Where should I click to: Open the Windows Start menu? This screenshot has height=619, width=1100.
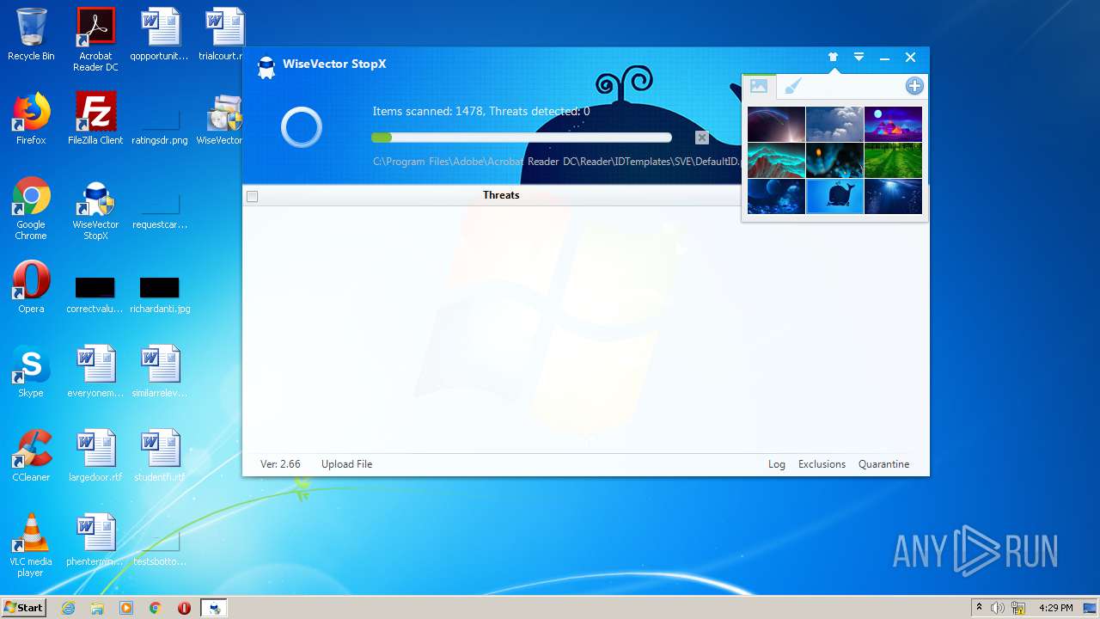point(23,608)
